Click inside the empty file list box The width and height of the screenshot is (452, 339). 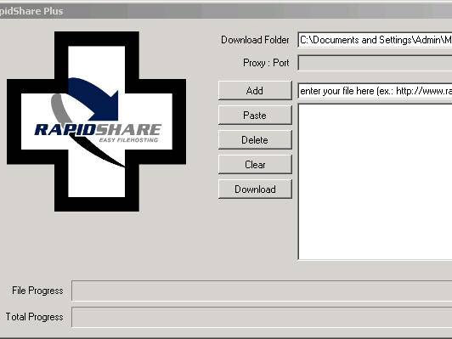click(375, 182)
